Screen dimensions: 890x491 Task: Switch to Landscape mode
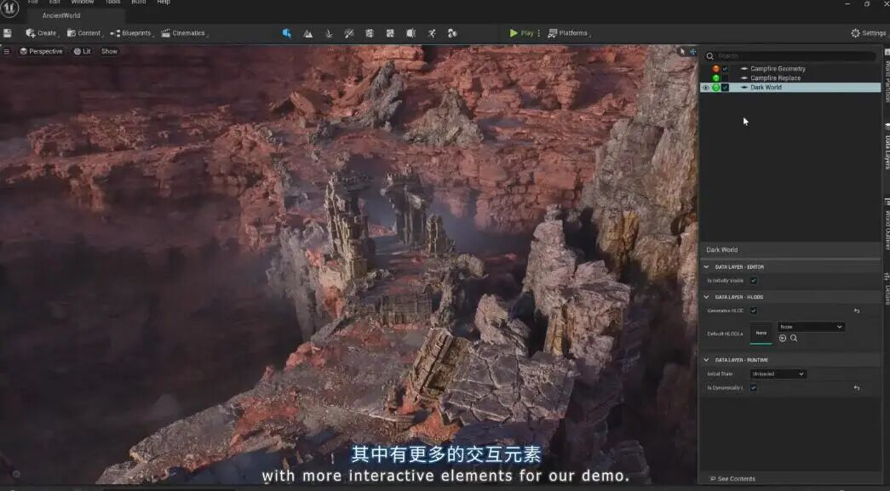click(307, 33)
